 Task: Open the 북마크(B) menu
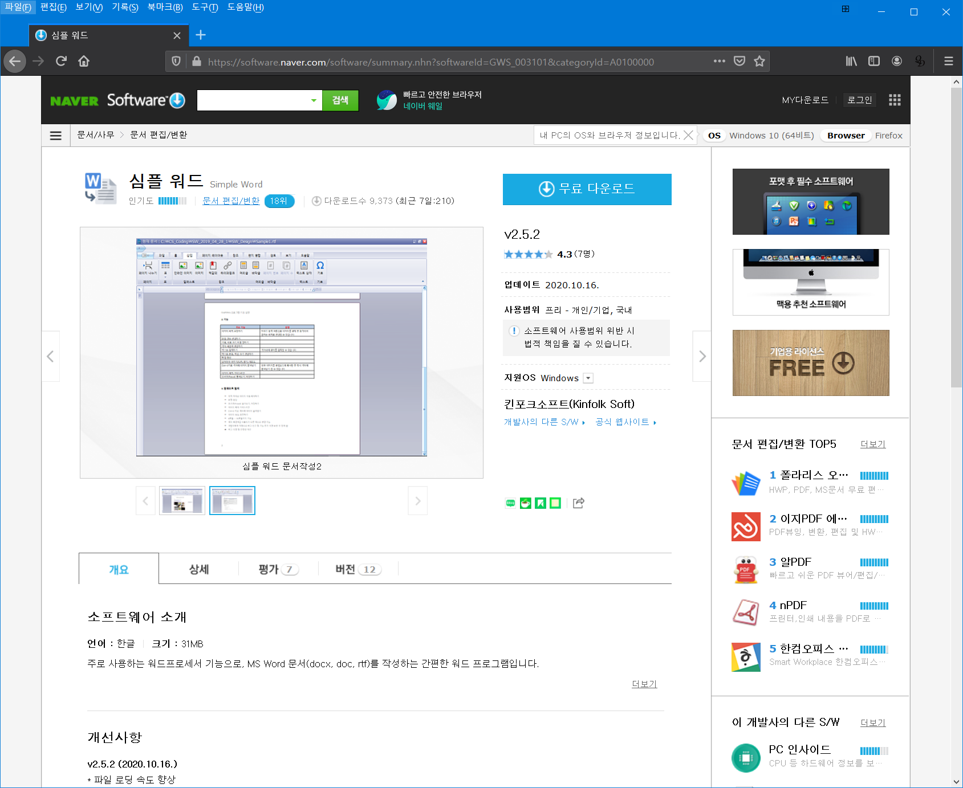(x=165, y=7)
